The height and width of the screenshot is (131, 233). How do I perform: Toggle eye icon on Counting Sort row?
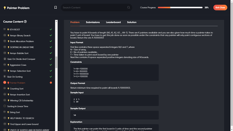5,88
